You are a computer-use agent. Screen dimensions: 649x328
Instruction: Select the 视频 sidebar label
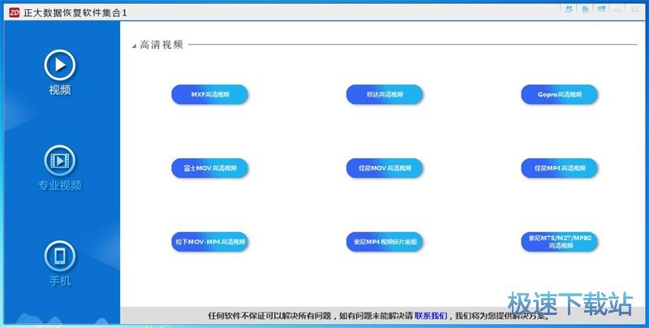pyautogui.click(x=60, y=90)
